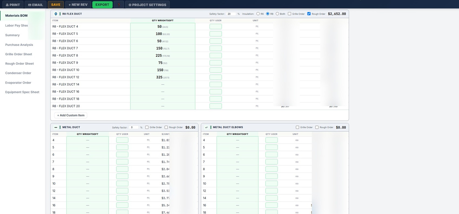Click Qty User field for Metal Duct Elbows size 4
The image size is (459, 214).
pos(272,140)
